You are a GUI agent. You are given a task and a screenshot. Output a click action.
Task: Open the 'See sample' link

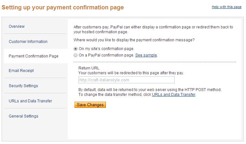point(146,55)
